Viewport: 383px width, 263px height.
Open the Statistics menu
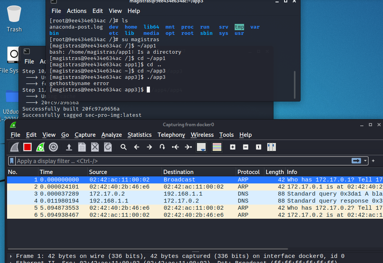click(139, 135)
